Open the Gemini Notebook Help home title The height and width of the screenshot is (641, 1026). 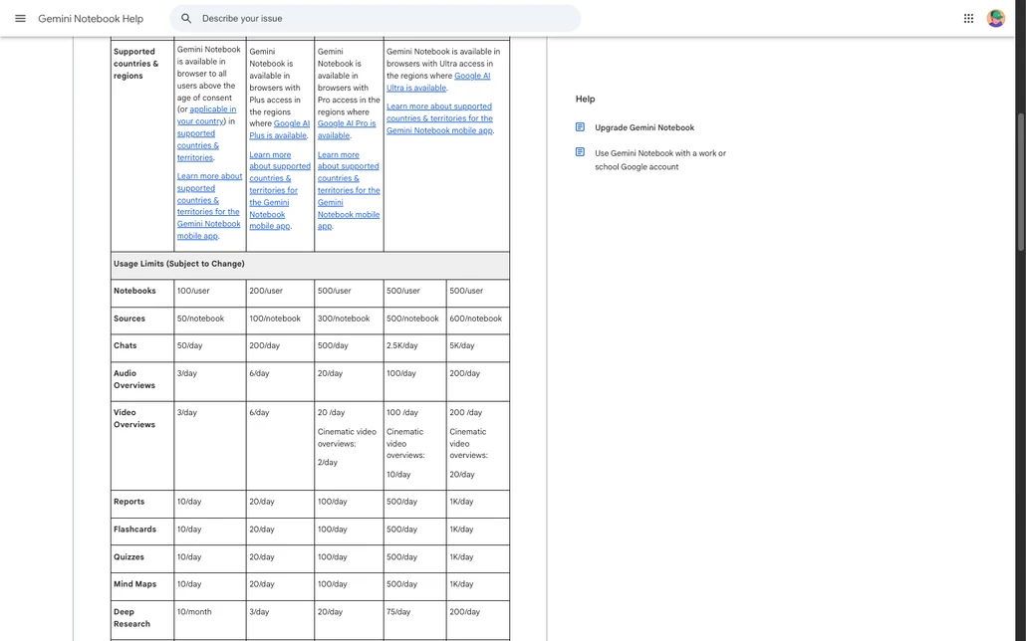tap(91, 18)
